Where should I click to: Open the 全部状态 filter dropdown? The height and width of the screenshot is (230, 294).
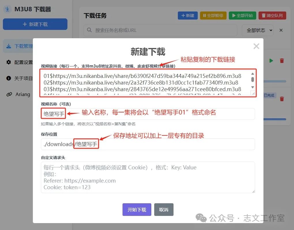click(258, 30)
